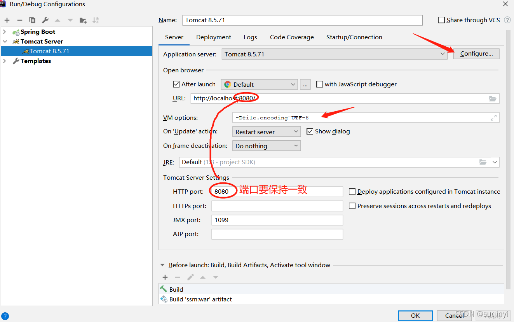This screenshot has height=322, width=514.
Task: Sort configurations alphabetically
Action: 96,20
